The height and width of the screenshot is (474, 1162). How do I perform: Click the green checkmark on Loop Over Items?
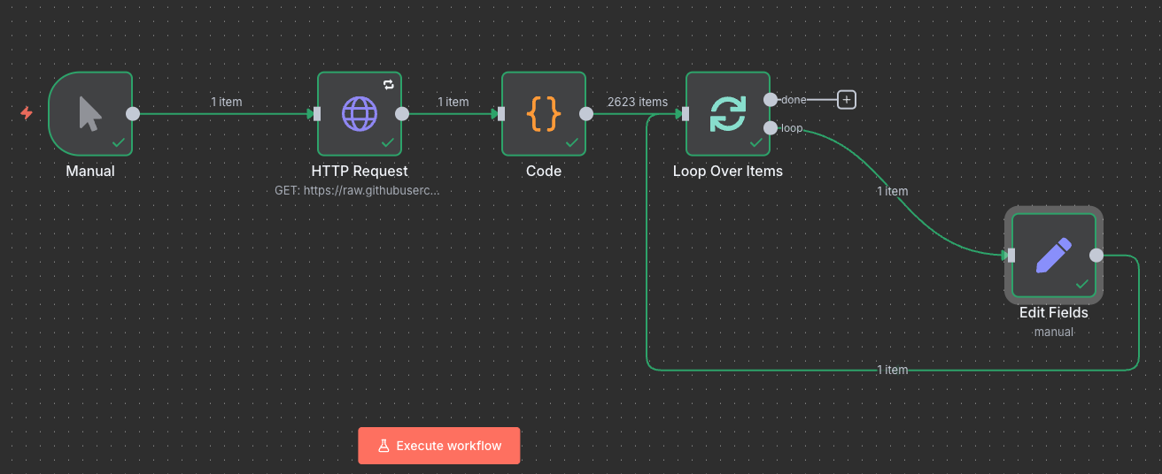[755, 142]
